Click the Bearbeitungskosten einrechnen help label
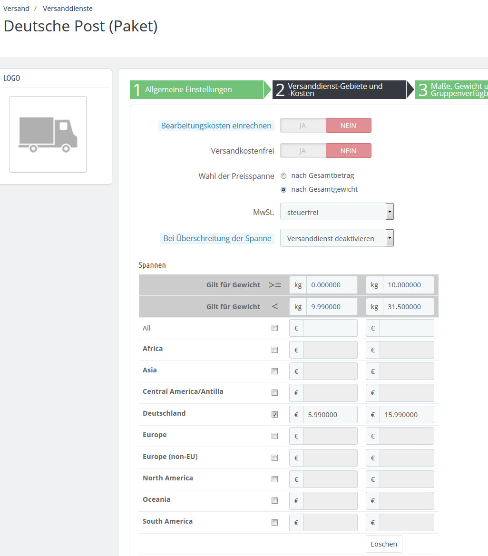Image resolution: width=488 pixels, height=556 pixels. click(x=216, y=126)
